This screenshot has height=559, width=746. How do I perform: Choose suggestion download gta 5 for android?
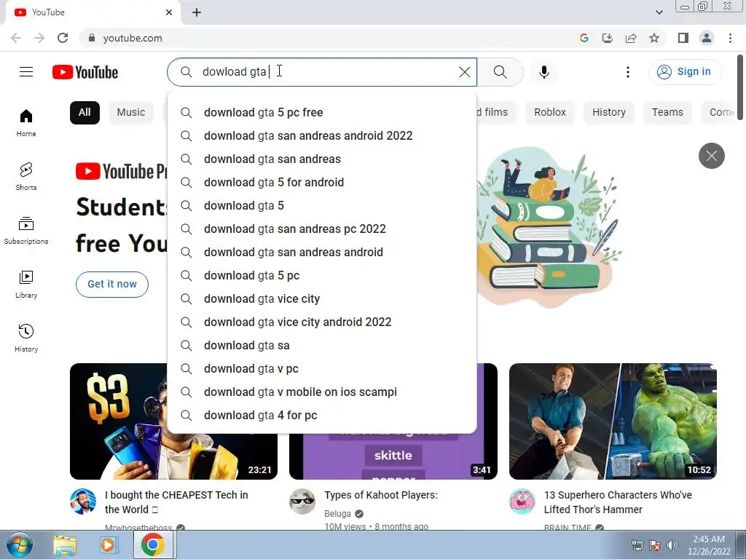click(x=322, y=183)
